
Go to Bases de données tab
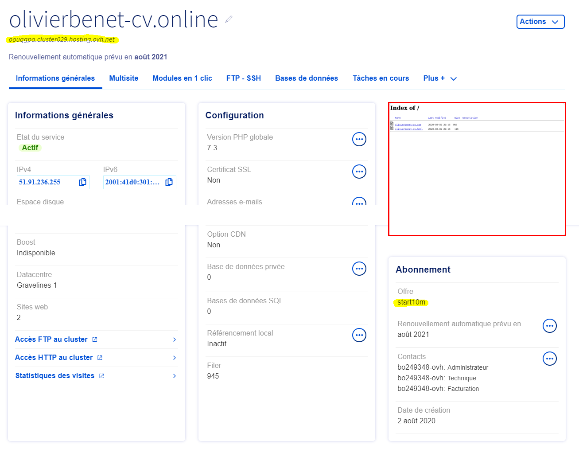[306, 78]
